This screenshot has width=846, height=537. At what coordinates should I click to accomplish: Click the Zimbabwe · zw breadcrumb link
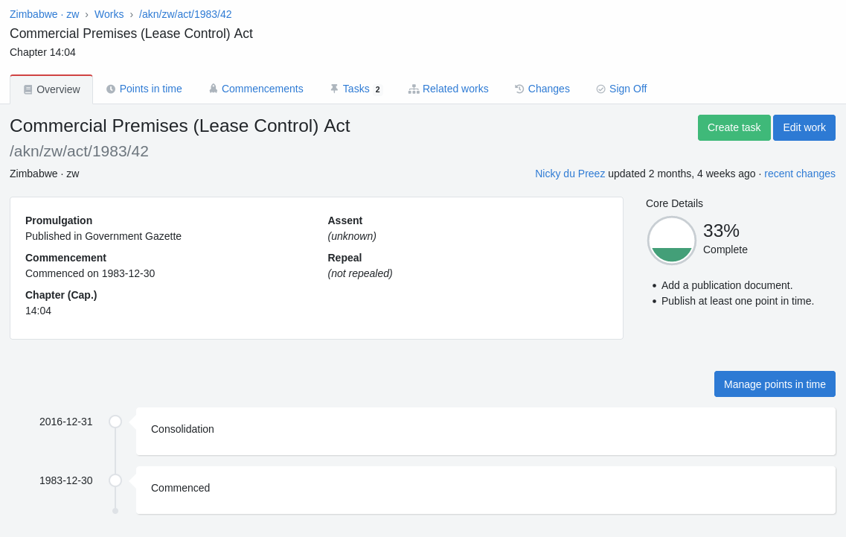pos(44,14)
